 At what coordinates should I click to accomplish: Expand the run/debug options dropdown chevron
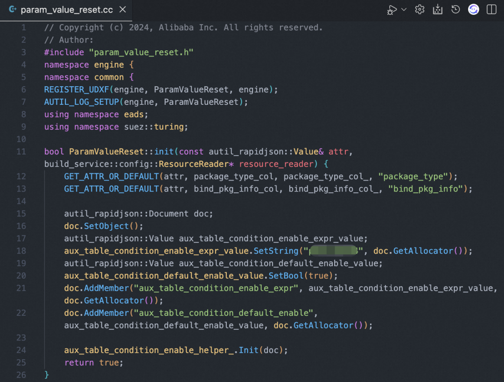click(404, 9)
